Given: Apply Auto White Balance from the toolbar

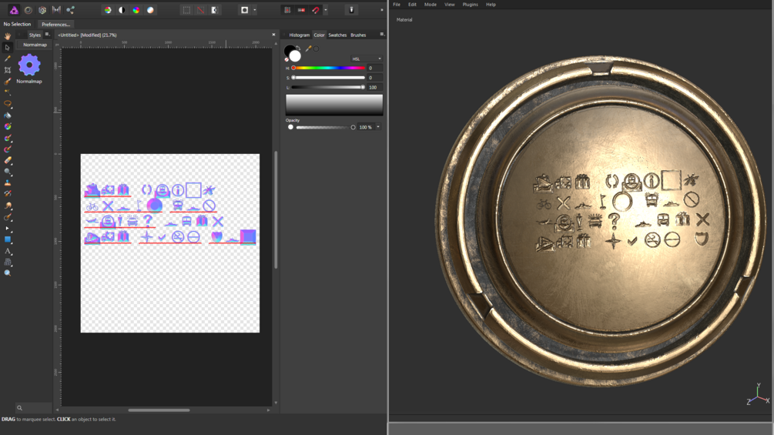Looking at the screenshot, I should [150, 10].
